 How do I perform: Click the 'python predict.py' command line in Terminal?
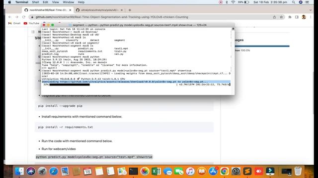click(x=117, y=71)
